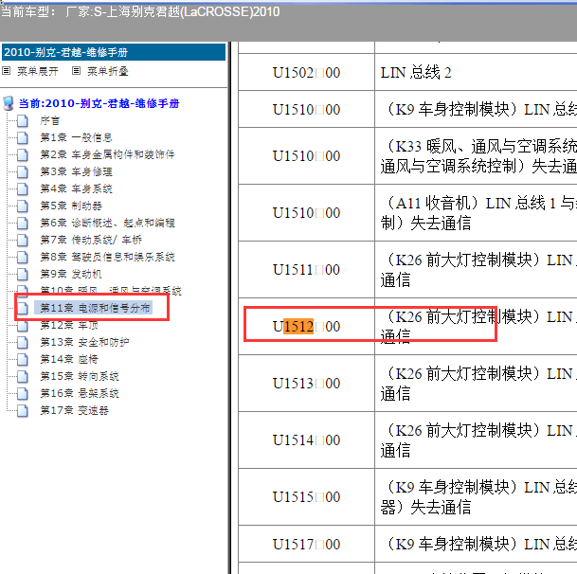Click the 菜单展开 expand-menu icon
Screen dimensions: 577x574
coord(7,71)
